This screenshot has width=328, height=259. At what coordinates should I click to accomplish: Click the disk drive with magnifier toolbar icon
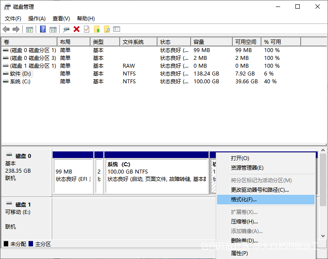click(66, 30)
